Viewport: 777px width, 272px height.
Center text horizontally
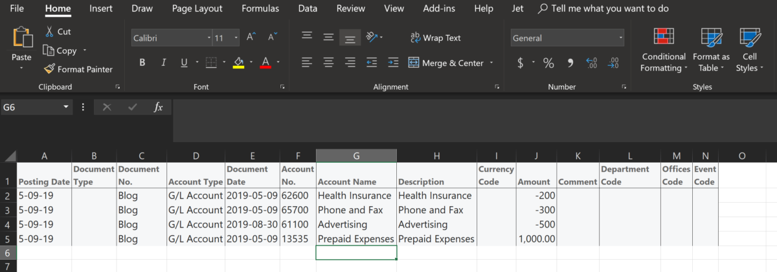pos(328,63)
